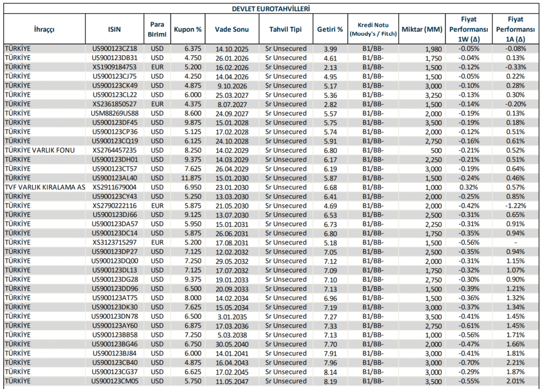Select the Vade Sonu column header
The image size is (540, 389).
point(232,29)
